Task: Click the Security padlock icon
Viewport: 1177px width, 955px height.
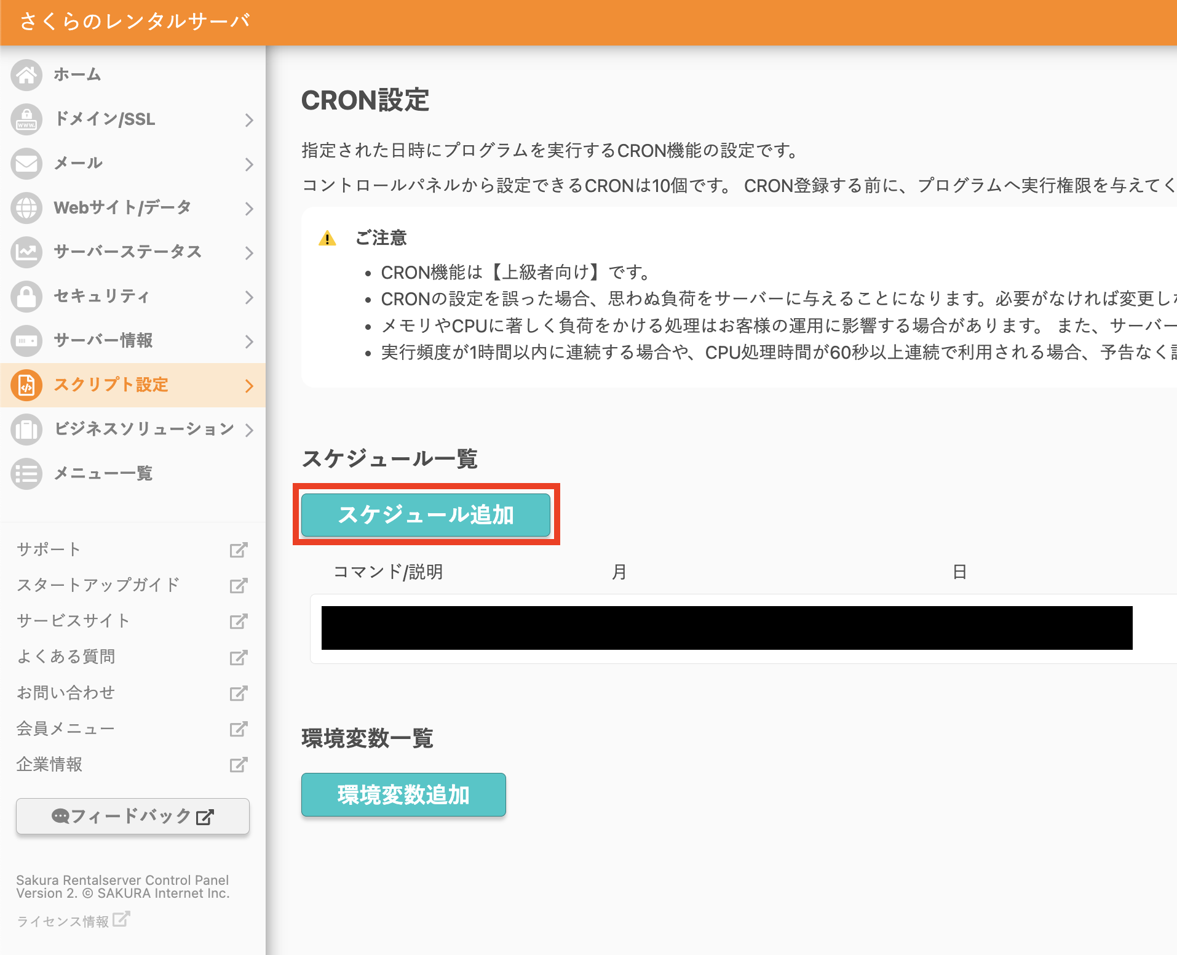Action: [26, 297]
